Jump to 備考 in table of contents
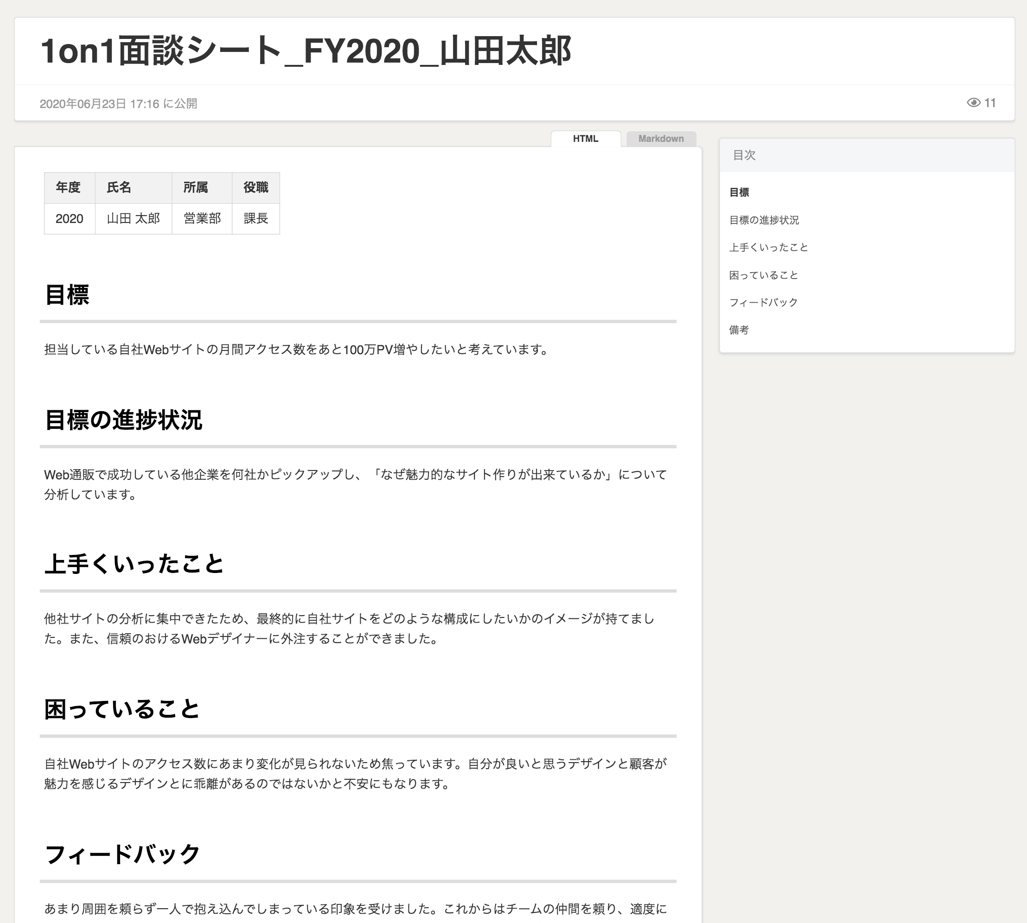The width and height of the screenshot is (1027, 923). coord(739,330)
